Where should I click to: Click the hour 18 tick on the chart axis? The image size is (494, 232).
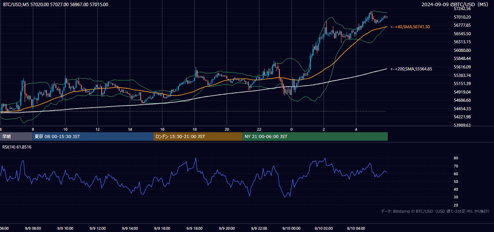[x=194, y=129]
